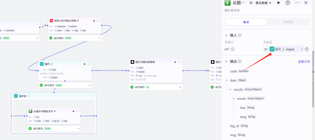Open the 真实数据 dropdown
The image size is (315, 140).
pyautogui.click(x=263, y=3)
